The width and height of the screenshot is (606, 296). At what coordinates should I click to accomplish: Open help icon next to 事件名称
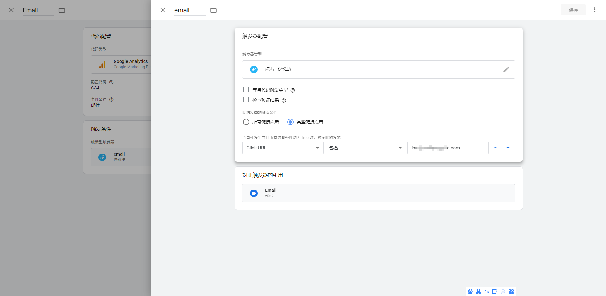point(111,100)
